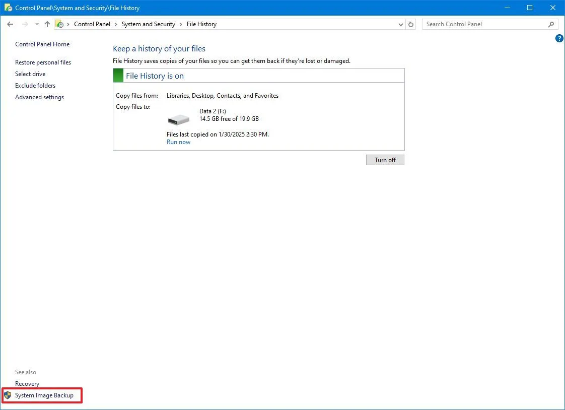
Task: Select the Data 2 drive icon
Action: [x=178, y=119]
